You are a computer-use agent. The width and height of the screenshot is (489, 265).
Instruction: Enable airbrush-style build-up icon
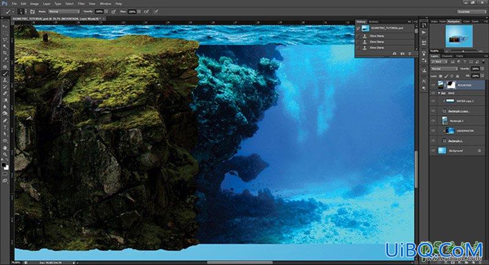(x=146, y=12)
